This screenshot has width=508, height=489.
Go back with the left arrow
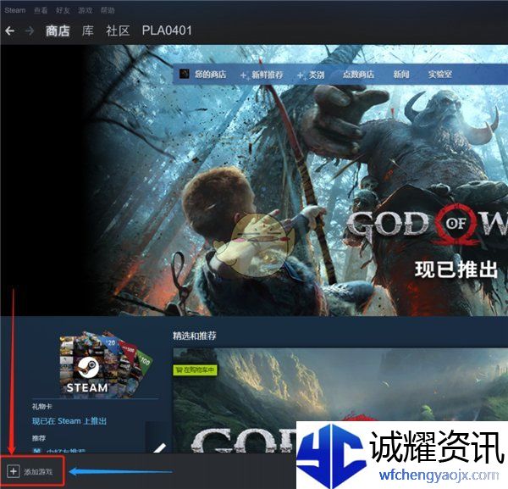coord(9,31)
